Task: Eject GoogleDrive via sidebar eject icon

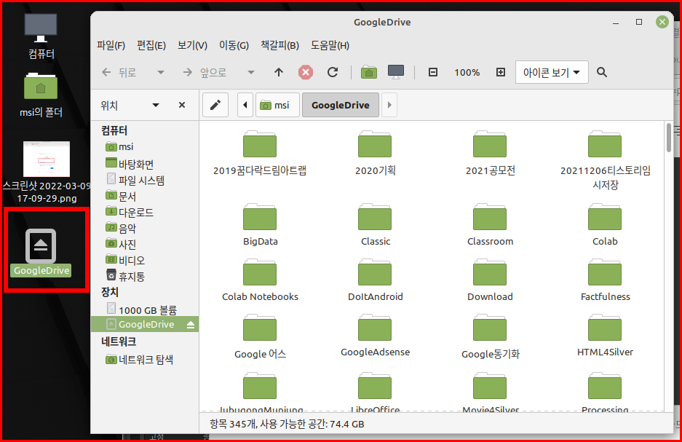Action: [x=191, y=325]
